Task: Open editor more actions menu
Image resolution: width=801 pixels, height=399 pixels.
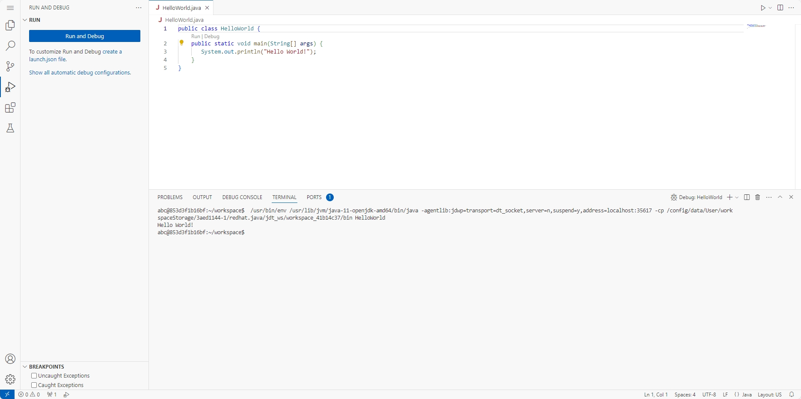Action: point(791,8)
